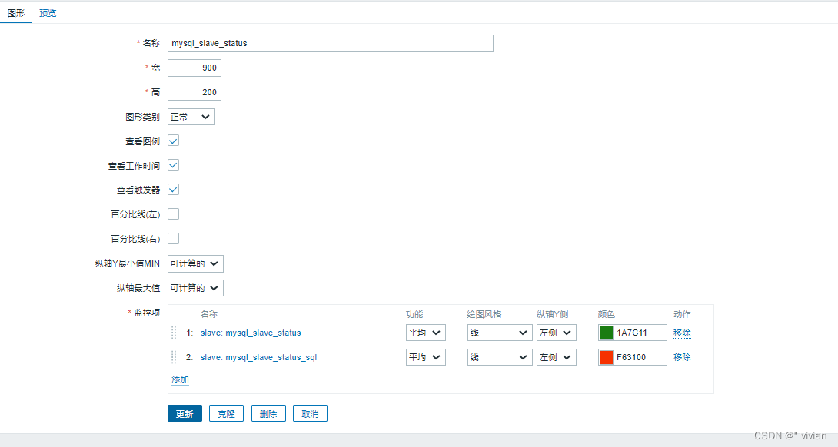Open item link slave: mysql_slave_status_sql

click(258, 357)
